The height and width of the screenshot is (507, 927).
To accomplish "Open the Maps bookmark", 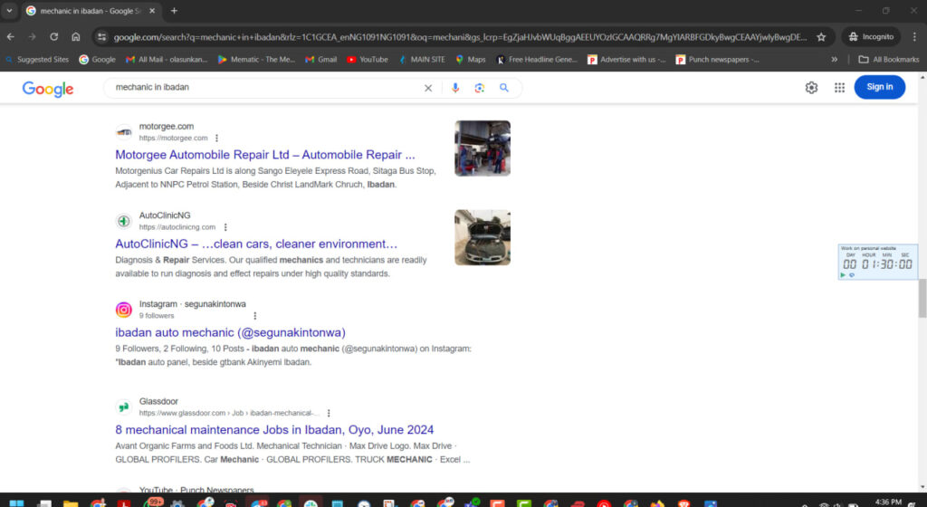I will (471, 60).
